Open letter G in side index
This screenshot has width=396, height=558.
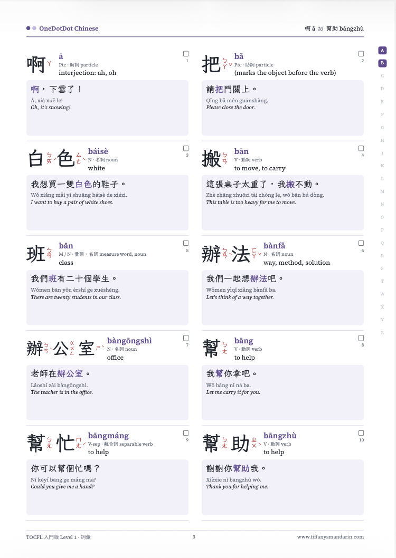pos(382,128)
